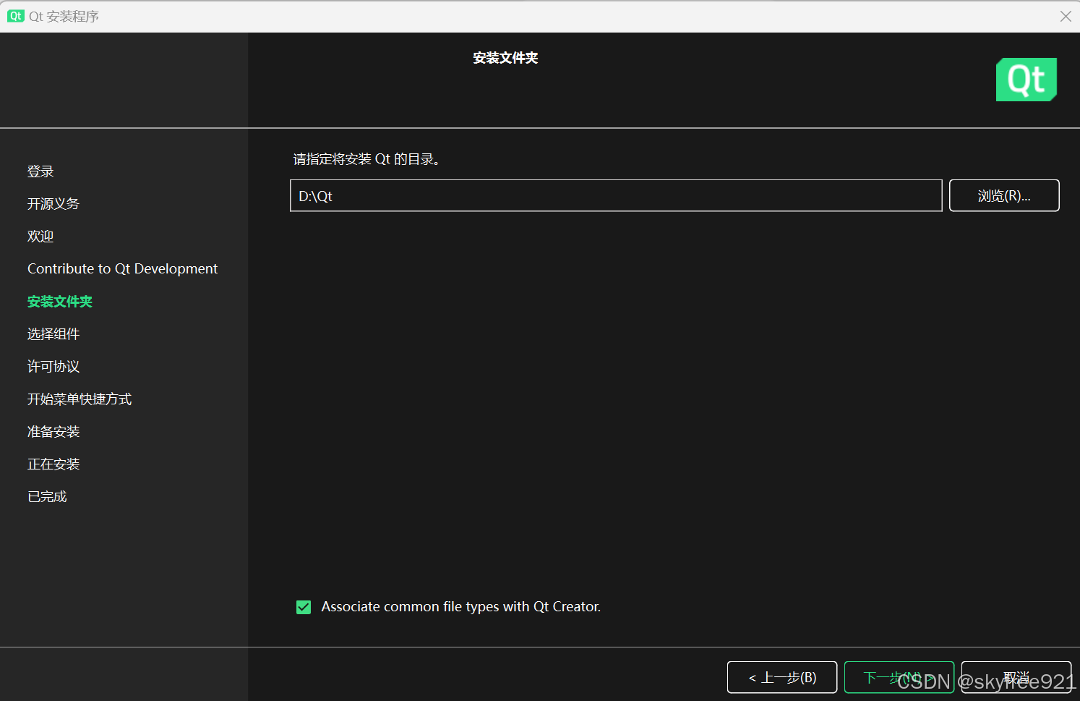The height and width of the screenshot is (701, 1080).
Task: Select the 许可协议 step in the sidebar
Action: [x=53, y=367]
